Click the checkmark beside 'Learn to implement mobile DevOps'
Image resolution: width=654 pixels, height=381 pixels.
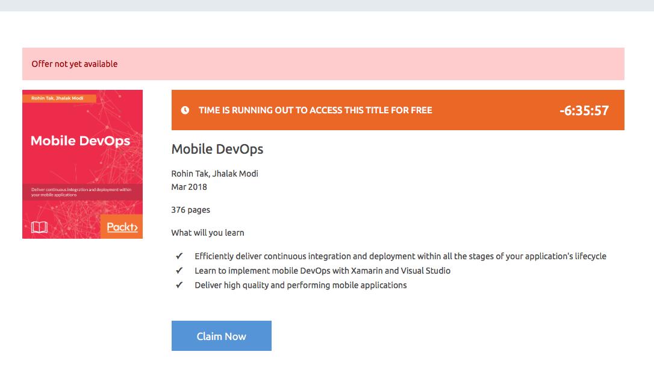(179, 271)
